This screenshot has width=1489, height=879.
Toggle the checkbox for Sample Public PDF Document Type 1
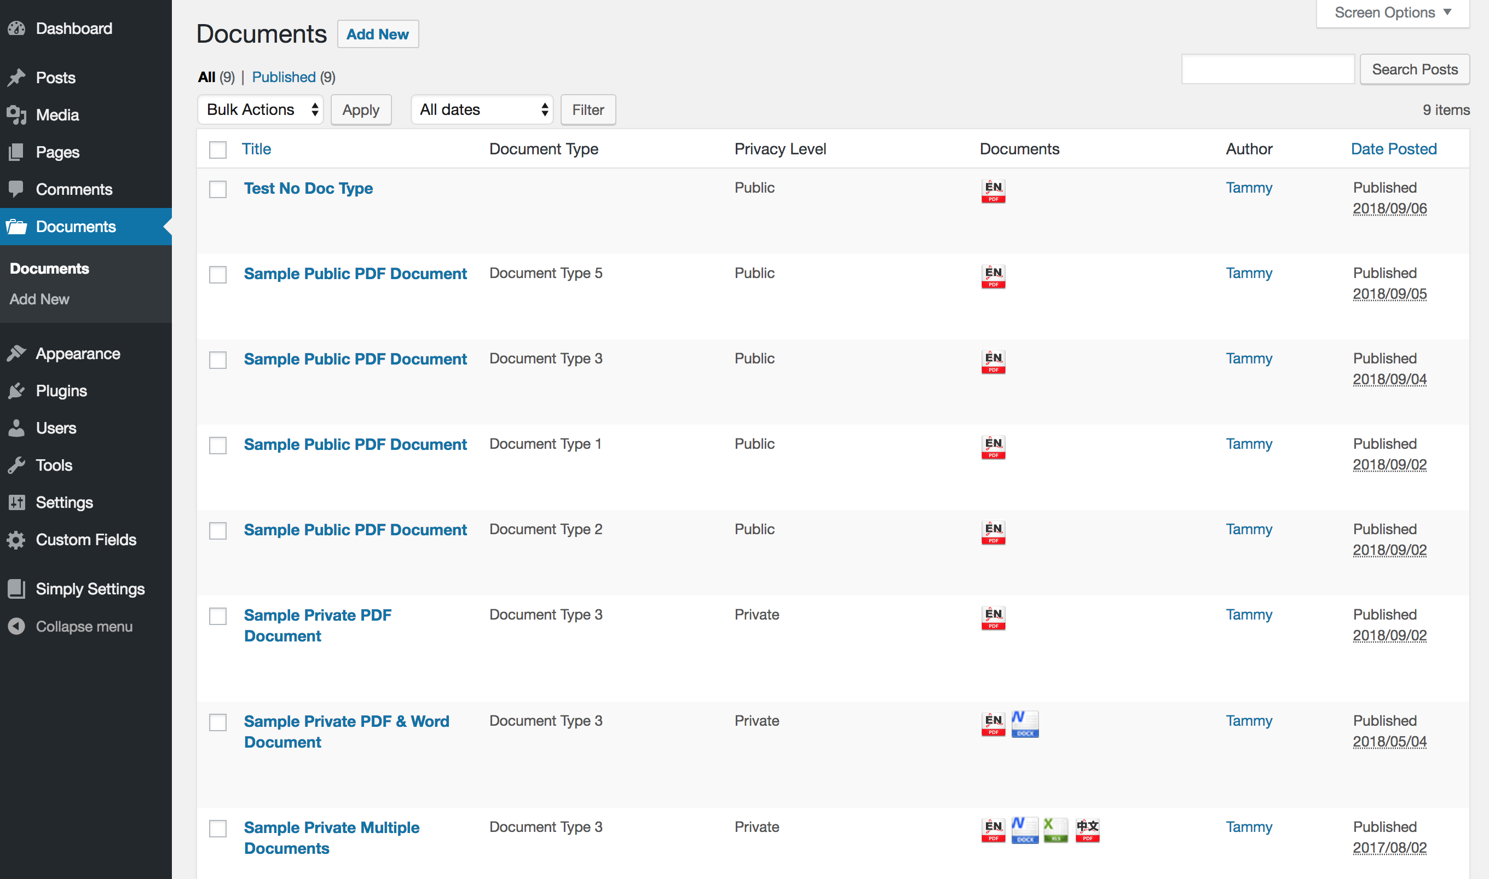coord(218,444)
